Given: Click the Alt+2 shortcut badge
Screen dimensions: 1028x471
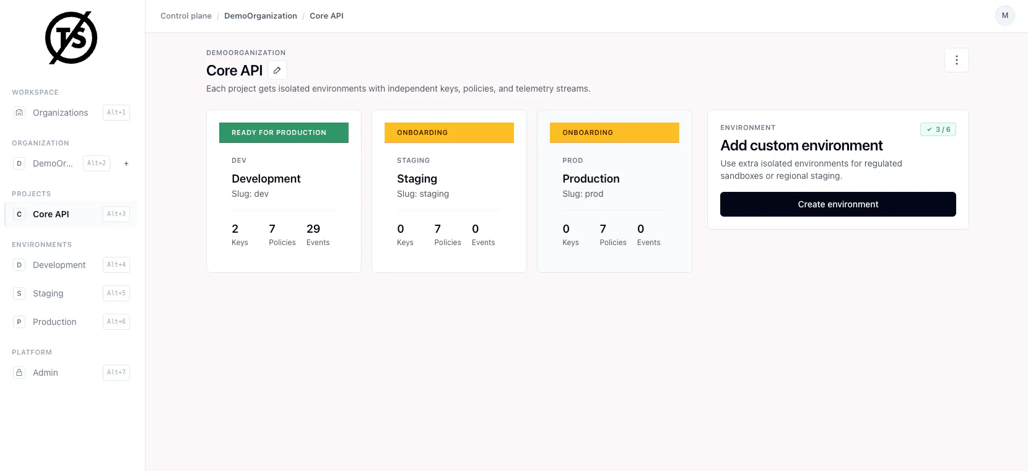Looking at the screenshot, I should [97, 163].
